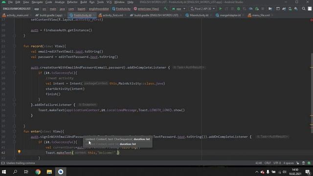Click the vertical editor scrollbar thumb
Screen dimensions: 313x176
tap(312, 93)
